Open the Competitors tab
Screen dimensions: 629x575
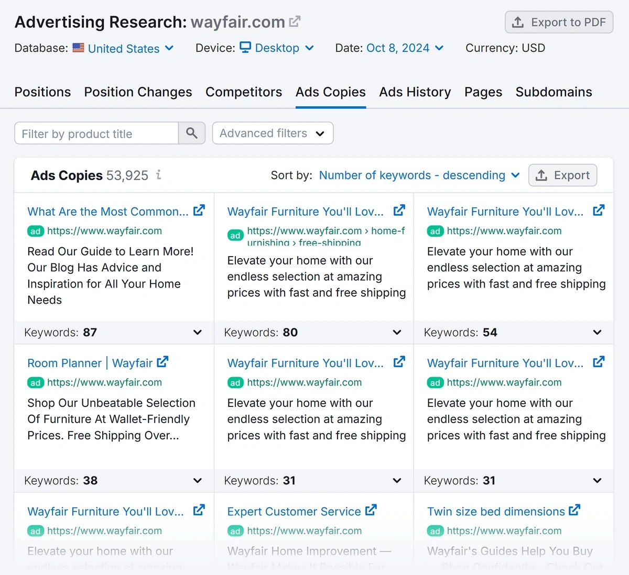(x=244, y=92)
